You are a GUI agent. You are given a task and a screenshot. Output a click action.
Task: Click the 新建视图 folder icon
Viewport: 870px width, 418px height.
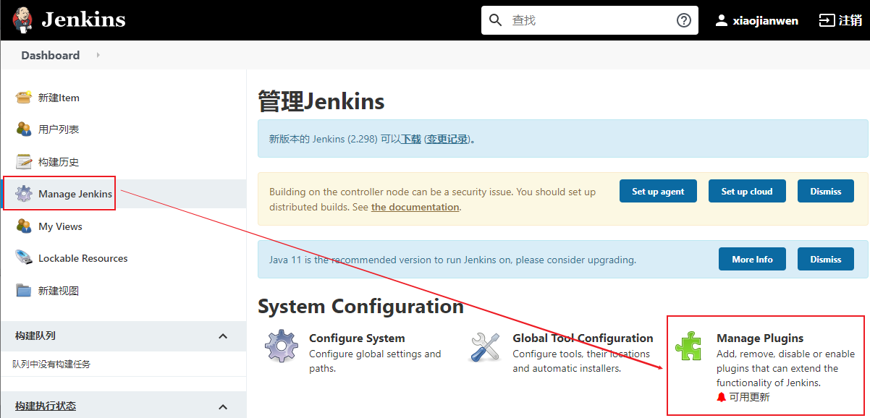(24, 291)
